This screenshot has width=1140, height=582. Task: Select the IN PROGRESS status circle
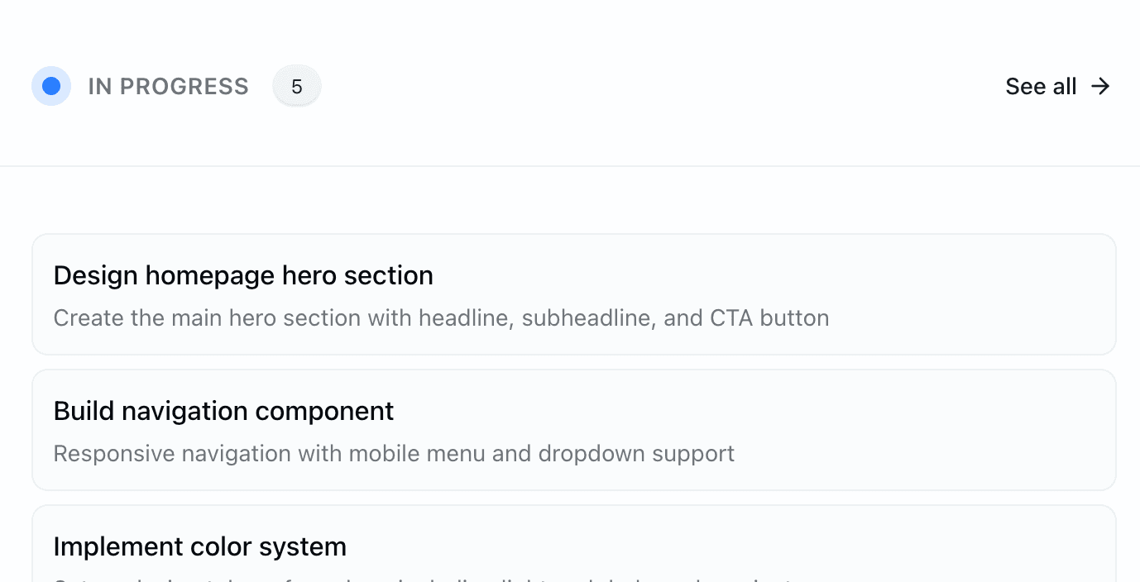(51, 86)
